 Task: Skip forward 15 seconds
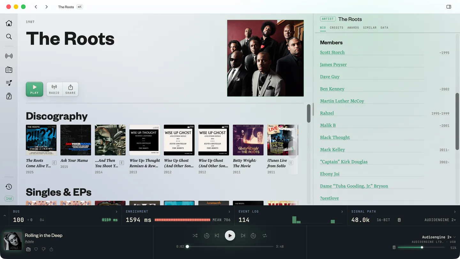point(253,236)
